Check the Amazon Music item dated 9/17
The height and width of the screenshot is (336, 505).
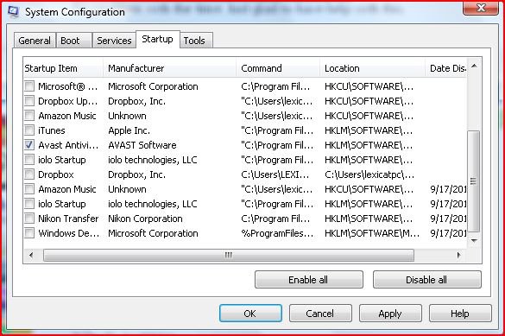pyautogui.click(x=29, y=189)
